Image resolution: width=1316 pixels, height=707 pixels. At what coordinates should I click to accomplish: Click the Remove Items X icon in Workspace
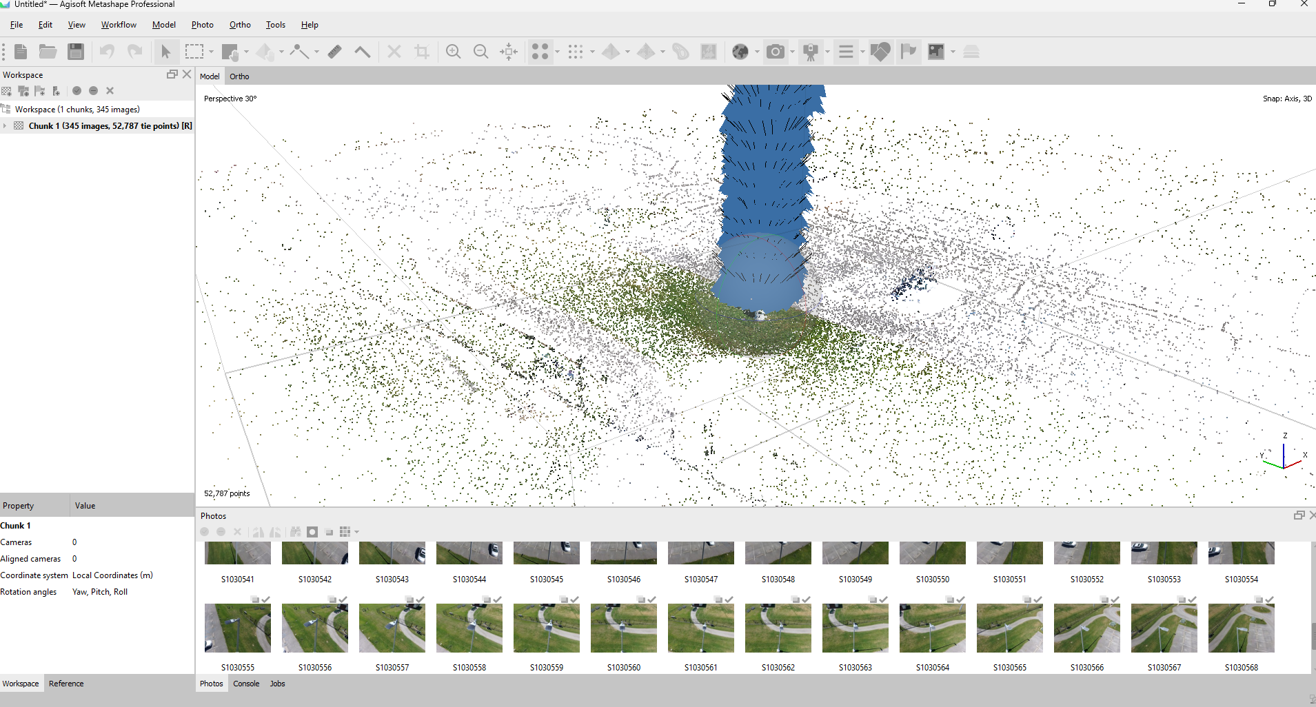tap(110, 91)
